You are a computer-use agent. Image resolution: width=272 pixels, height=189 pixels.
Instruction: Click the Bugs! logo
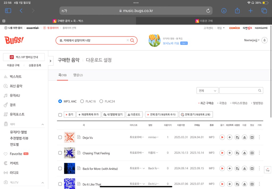click(x=14, y=40)
